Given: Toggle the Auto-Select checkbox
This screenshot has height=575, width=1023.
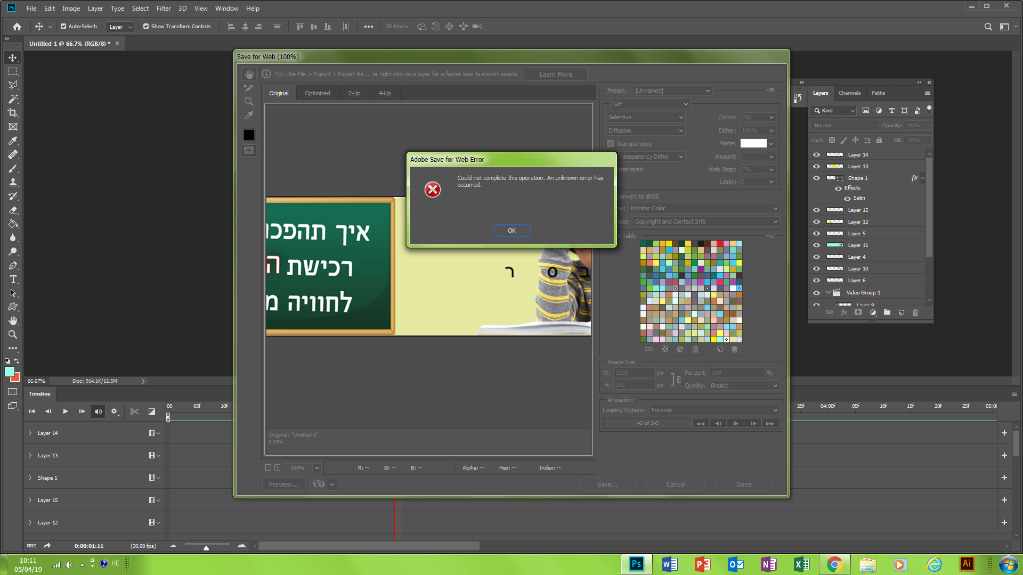Looking at the screenshot, I should [63, 26].
